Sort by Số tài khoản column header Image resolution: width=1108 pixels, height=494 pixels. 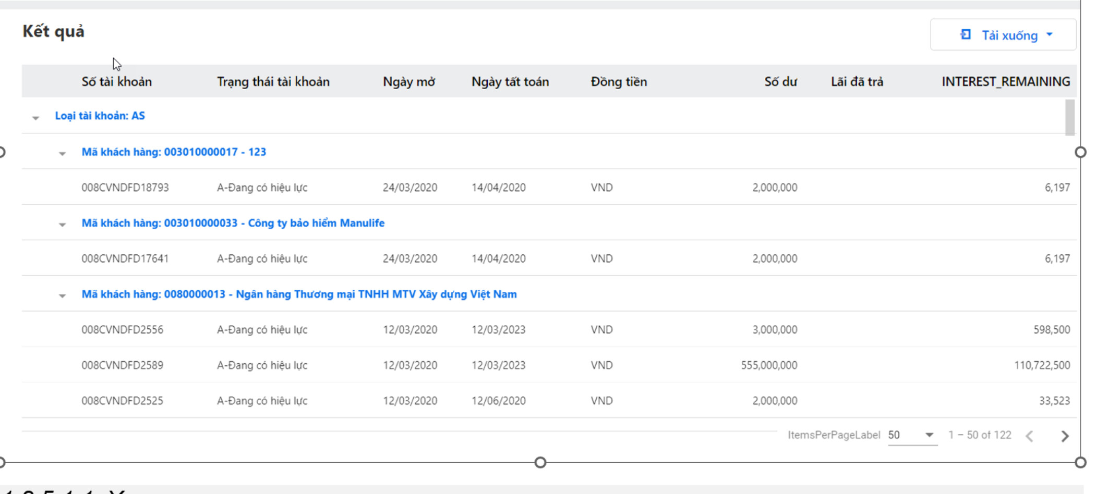click(x=116, y=82)
